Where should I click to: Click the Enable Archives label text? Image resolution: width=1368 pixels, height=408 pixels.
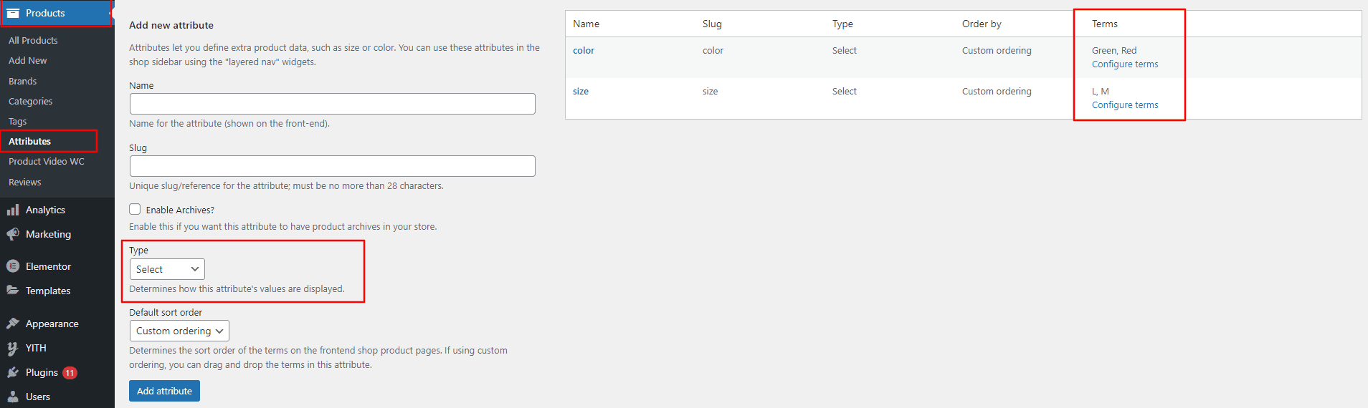coord(180,210)
